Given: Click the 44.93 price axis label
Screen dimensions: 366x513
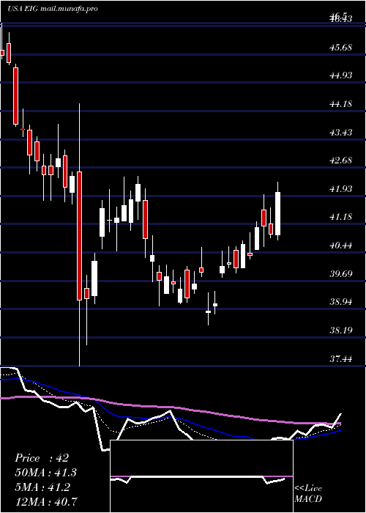Looking at the screenshot, I should click(341, 76).
